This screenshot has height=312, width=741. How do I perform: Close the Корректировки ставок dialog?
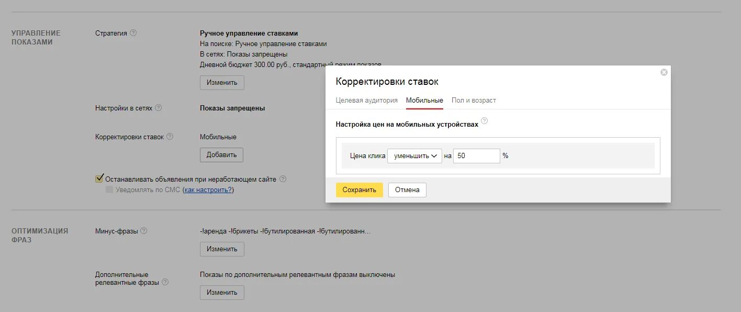(664, 72)
